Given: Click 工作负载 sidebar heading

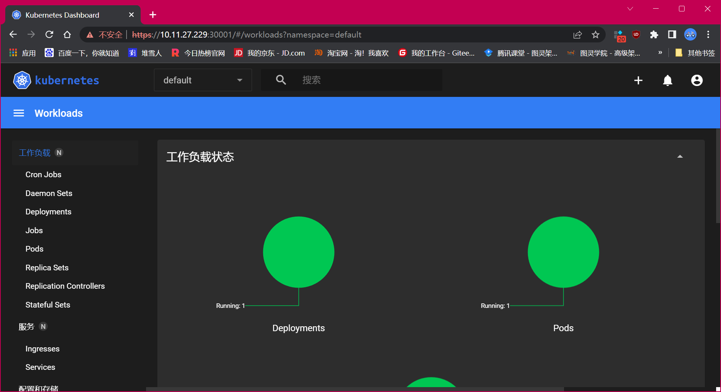Looking at the screenshot, I should 35,153.
